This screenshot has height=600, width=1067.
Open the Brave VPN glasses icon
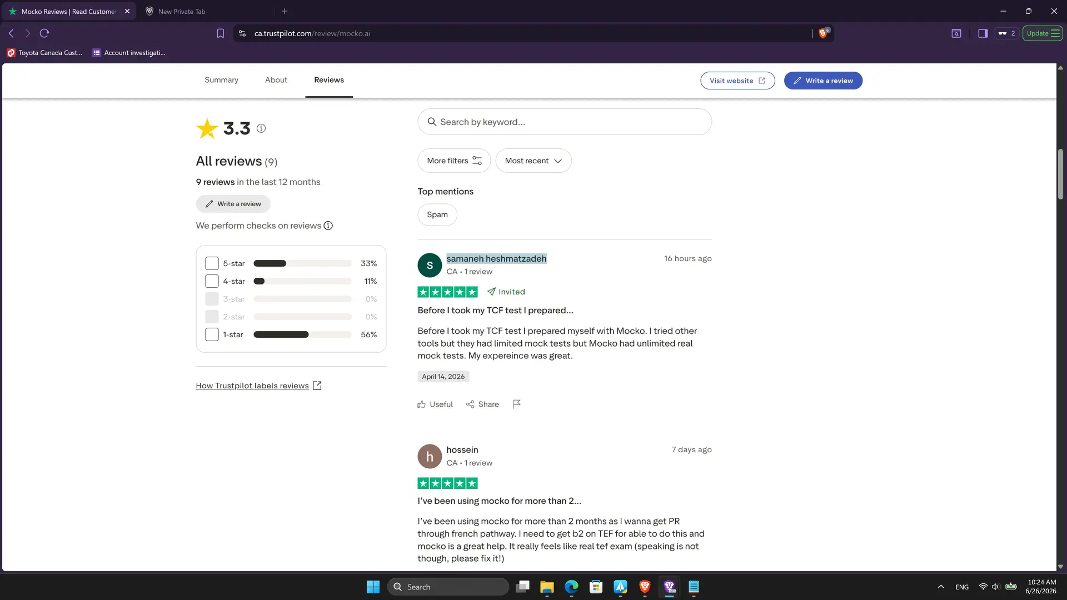[x=1006, y=33]
